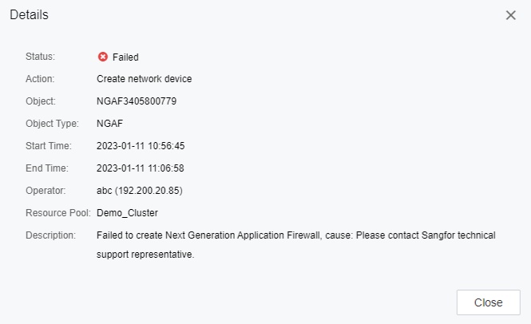Click the NGAF object type value
This screenshot has width=531, height=324.
[x=109, y=124]
